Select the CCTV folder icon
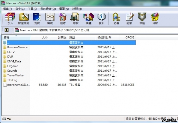Image resolution: width=178 pixels, height=123 pixels. click(5, 52)
